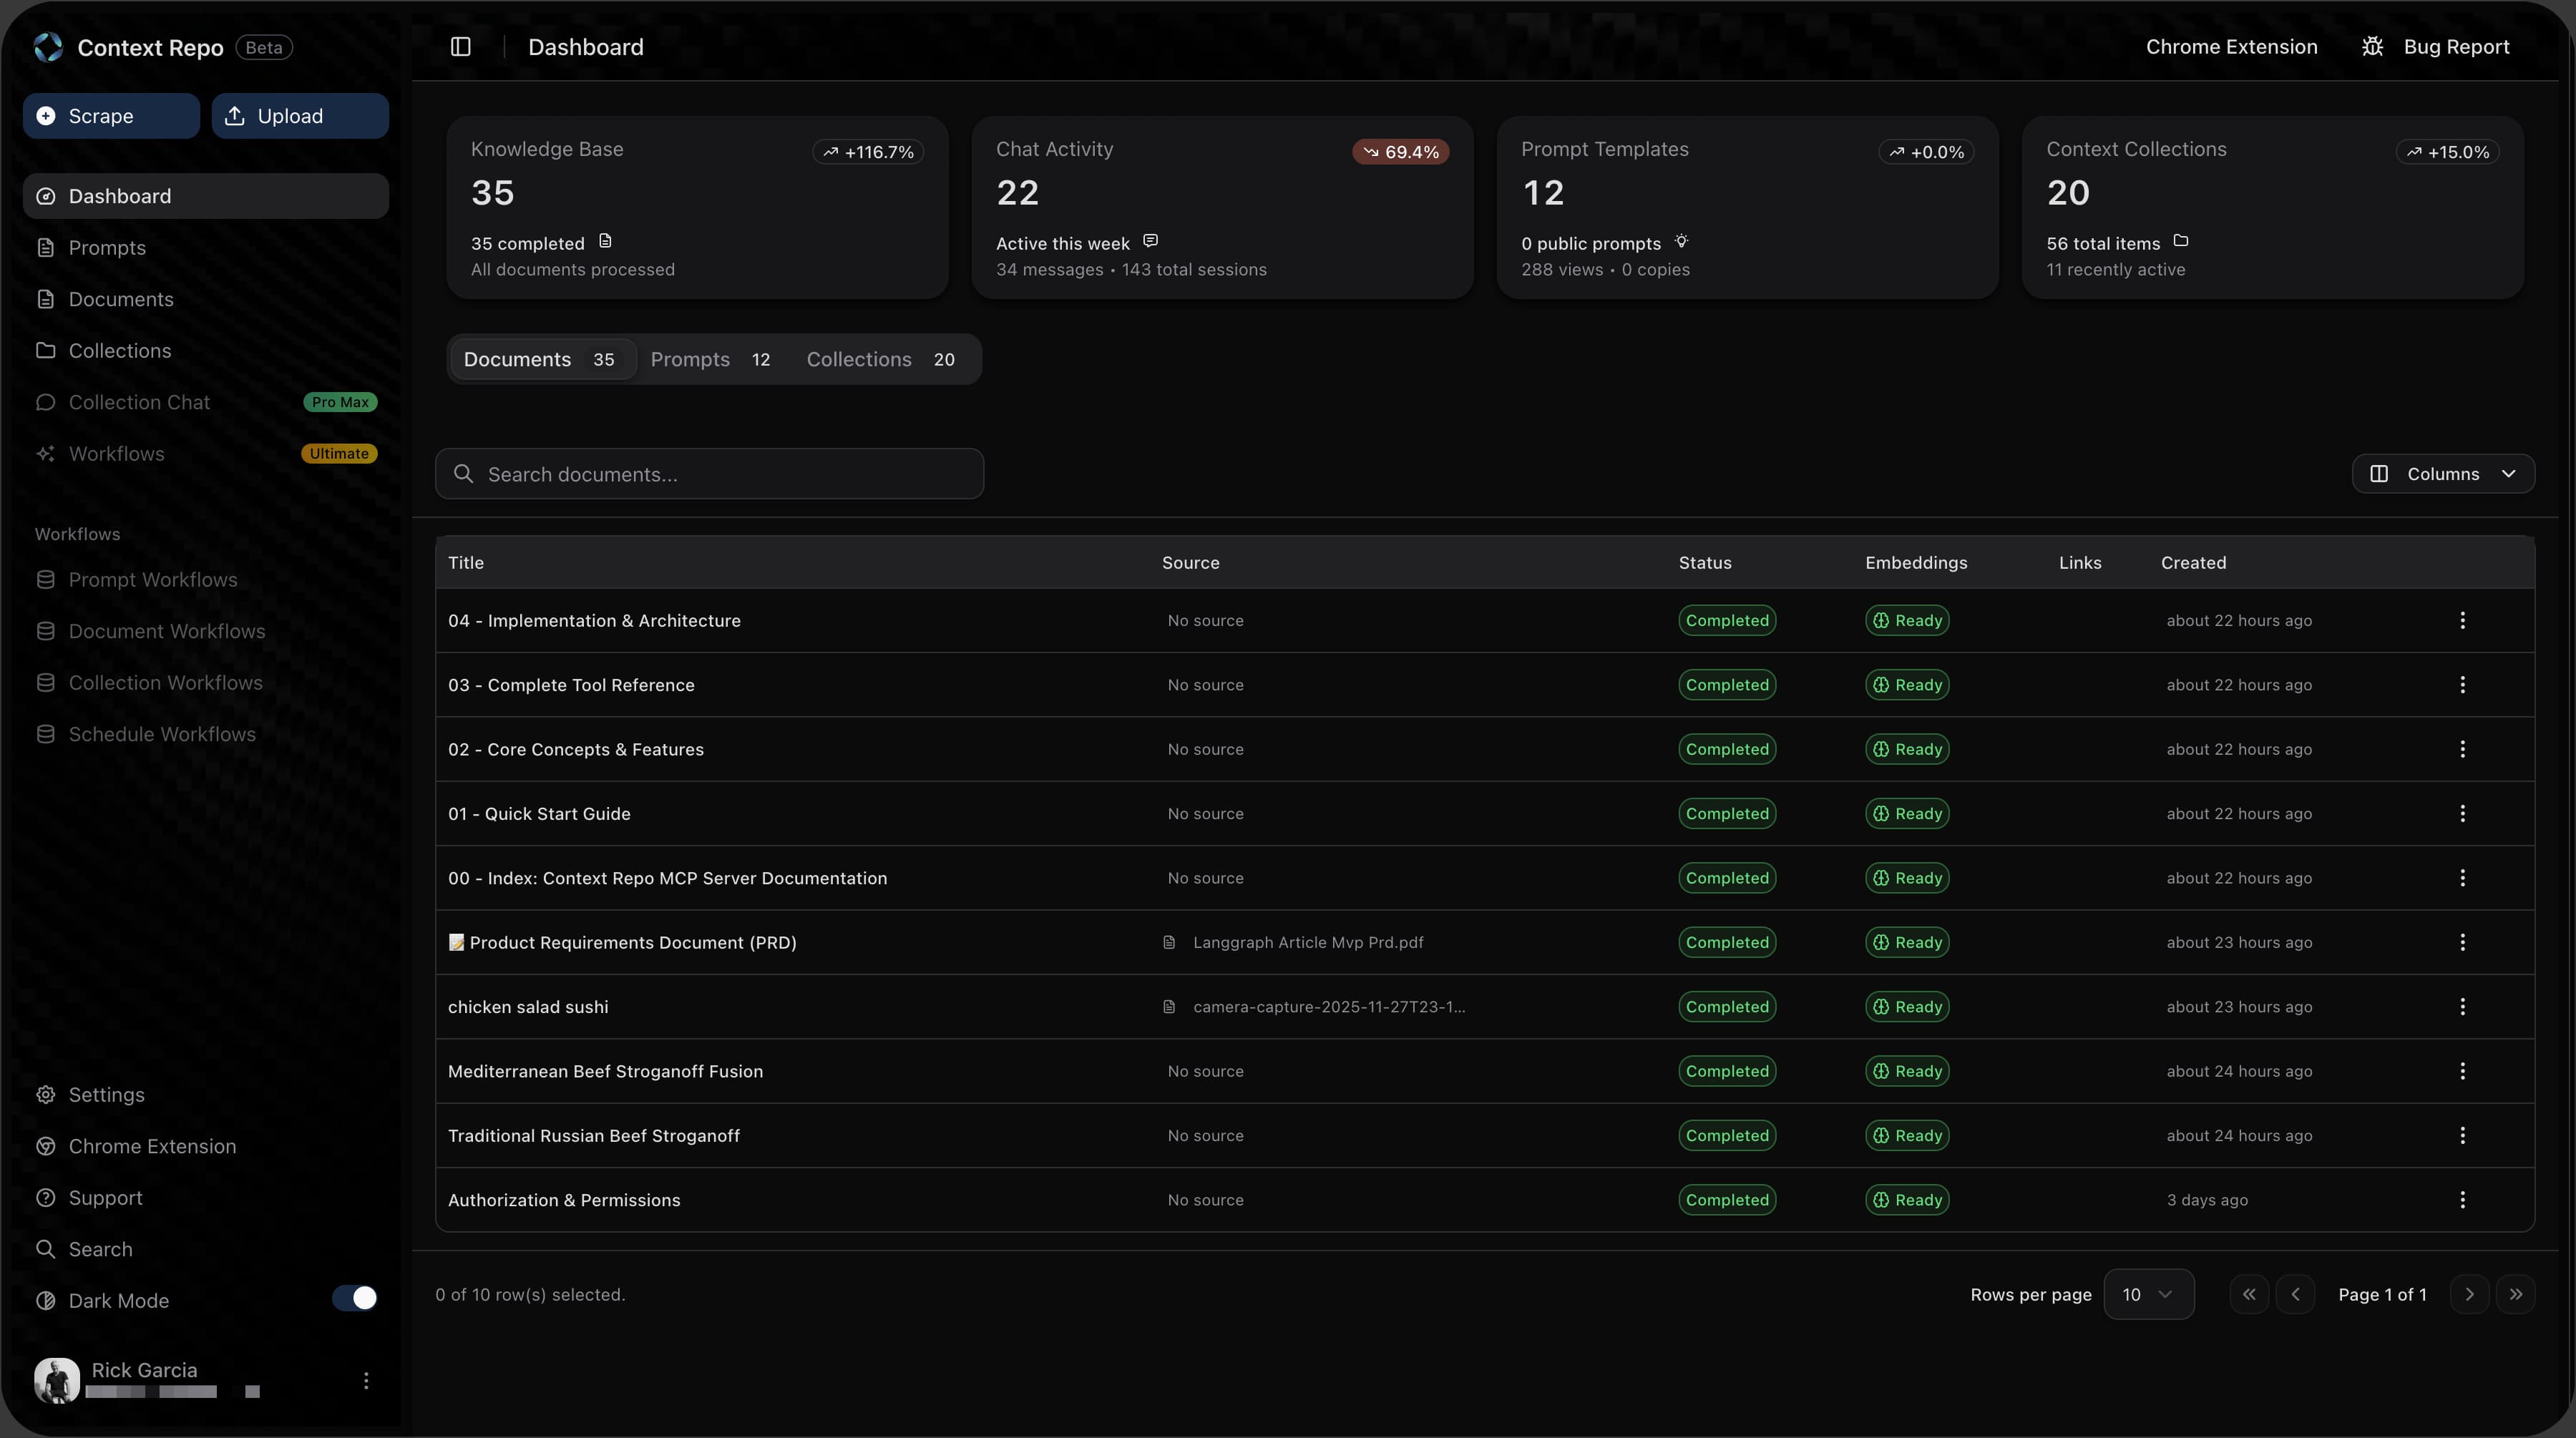Switch to the Collections tab

pos(881,359)
